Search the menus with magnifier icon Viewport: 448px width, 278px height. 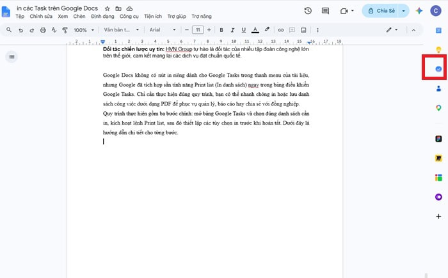(x=9, y=29)
